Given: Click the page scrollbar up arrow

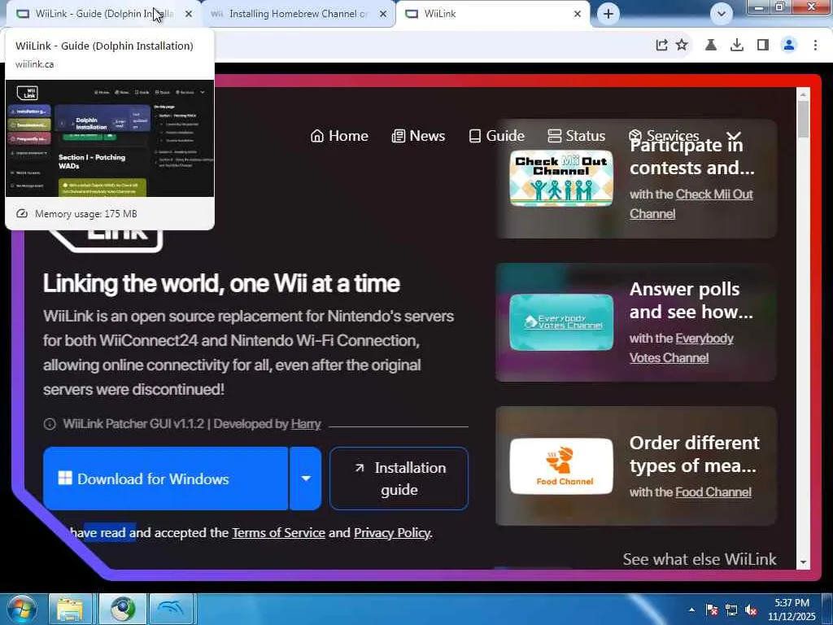Looking at the screenshot, I should click(x=803, y=94).
